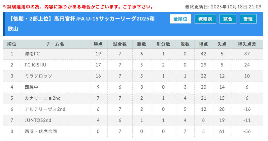Select the アルテリーヴォ2nd team entry
The height and width of the screenshot is (141, 268).
tap(45, 109)
